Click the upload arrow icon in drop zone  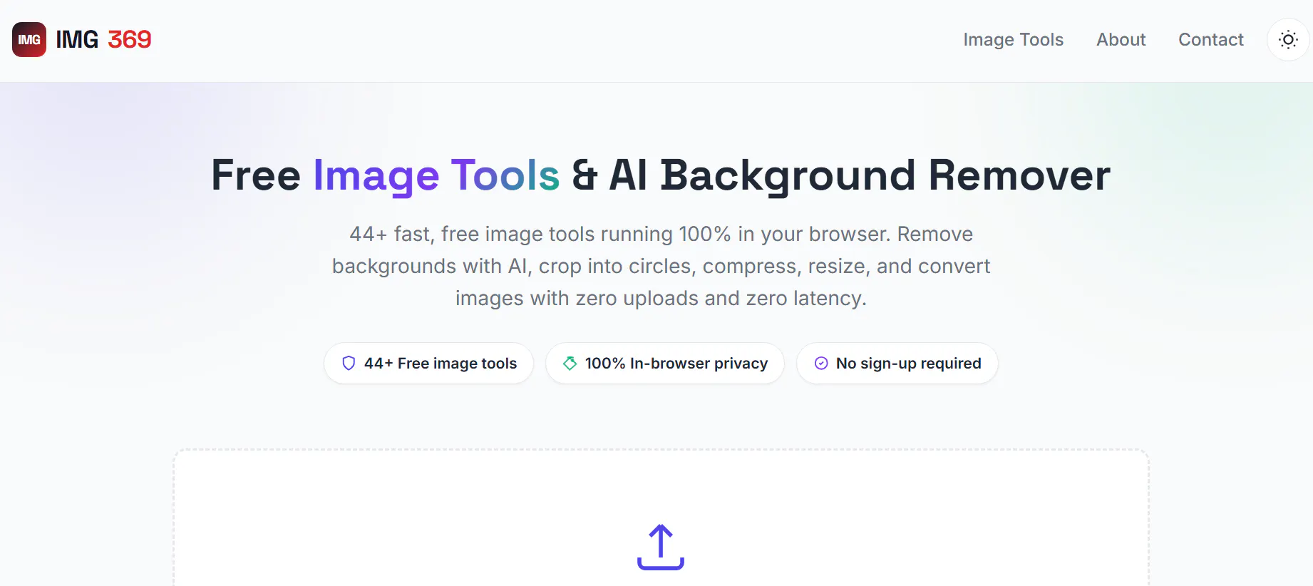pyautogui.click(x=661, y=548)
